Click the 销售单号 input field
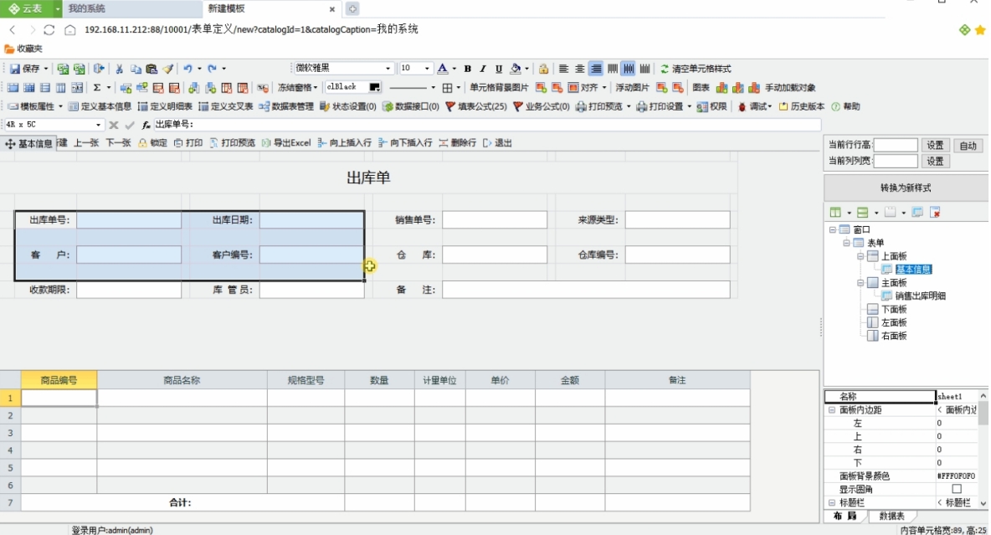 [494, 219]
